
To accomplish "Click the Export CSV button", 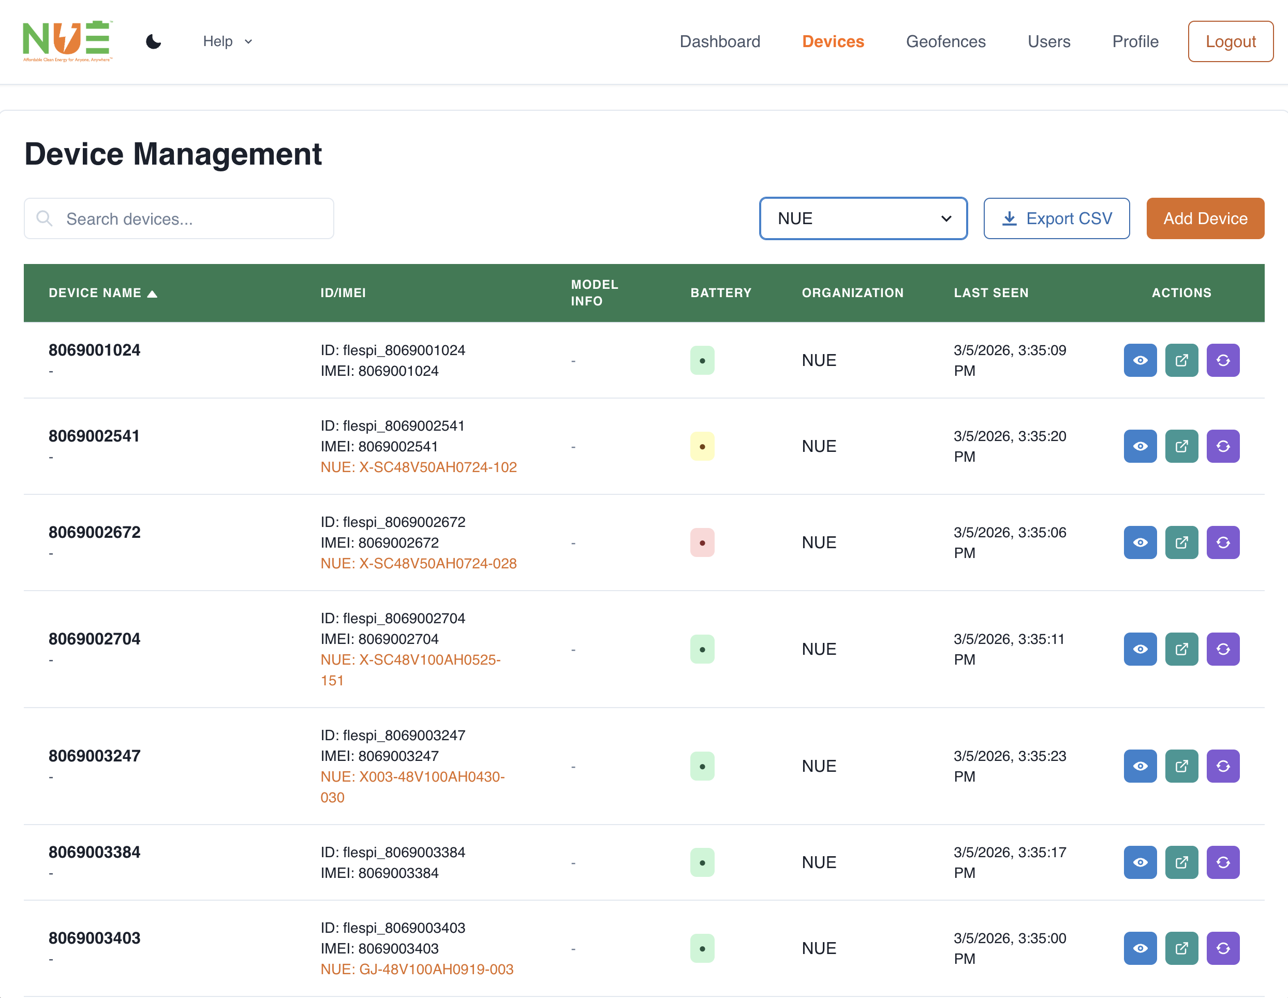I will (x=1056, y=219).
